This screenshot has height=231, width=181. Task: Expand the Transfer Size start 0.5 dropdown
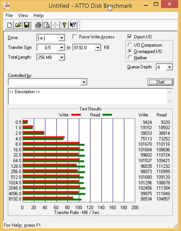62,48
